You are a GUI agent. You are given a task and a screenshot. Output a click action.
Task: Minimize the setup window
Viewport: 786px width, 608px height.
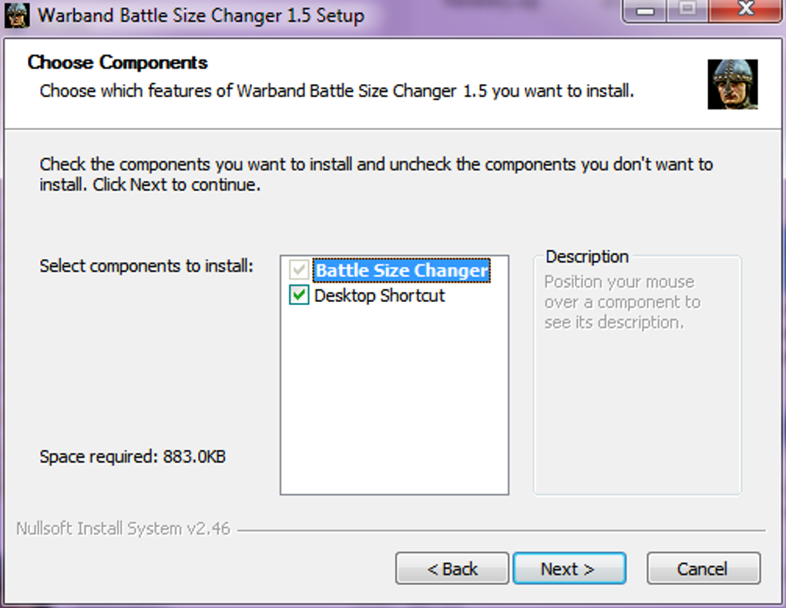tap(645, 10)
